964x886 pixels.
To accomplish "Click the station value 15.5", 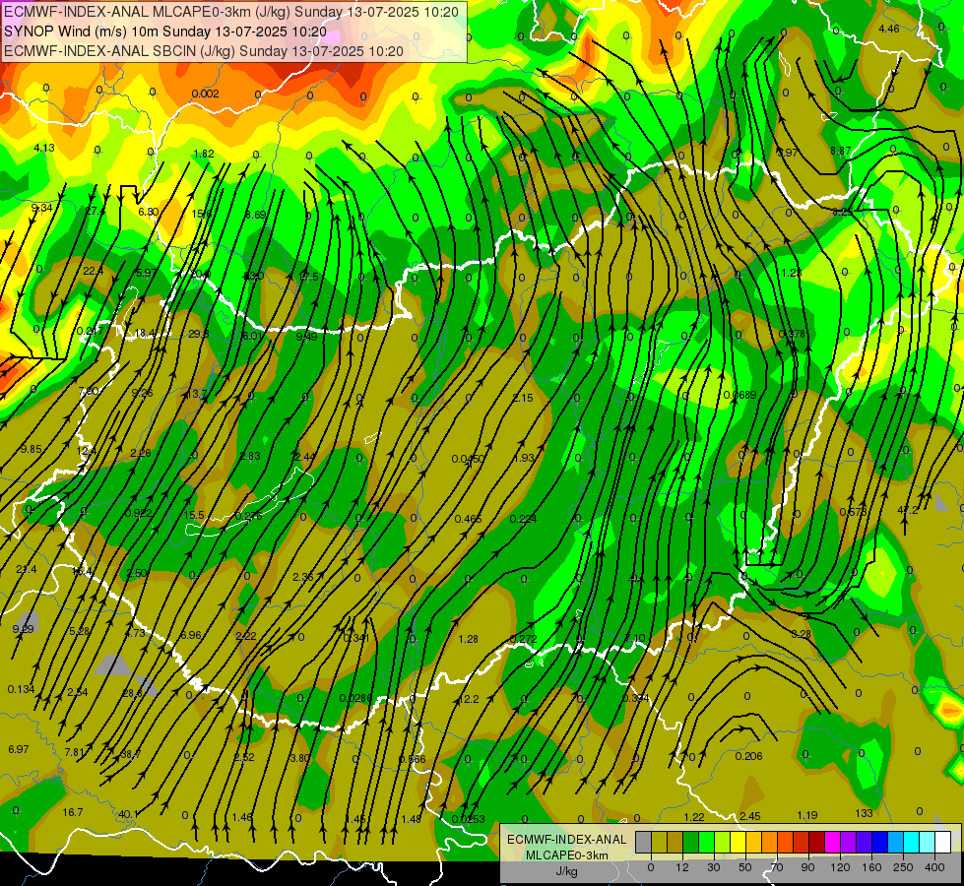I will point(194,515).
